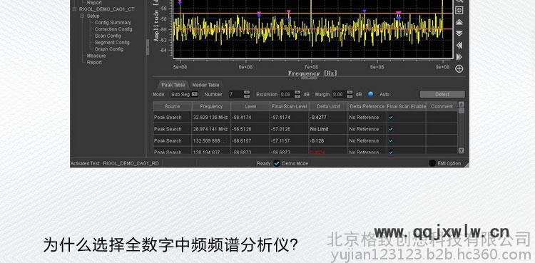Open Scan Config in the tree
This screenshot has height=263, width=535.
[x=108, y=36]
